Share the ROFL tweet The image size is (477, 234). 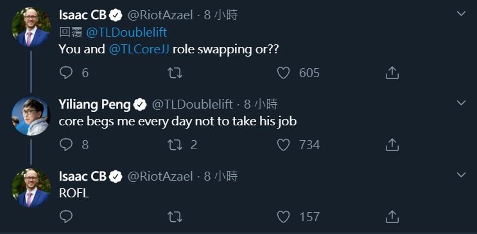pos(392,217)
